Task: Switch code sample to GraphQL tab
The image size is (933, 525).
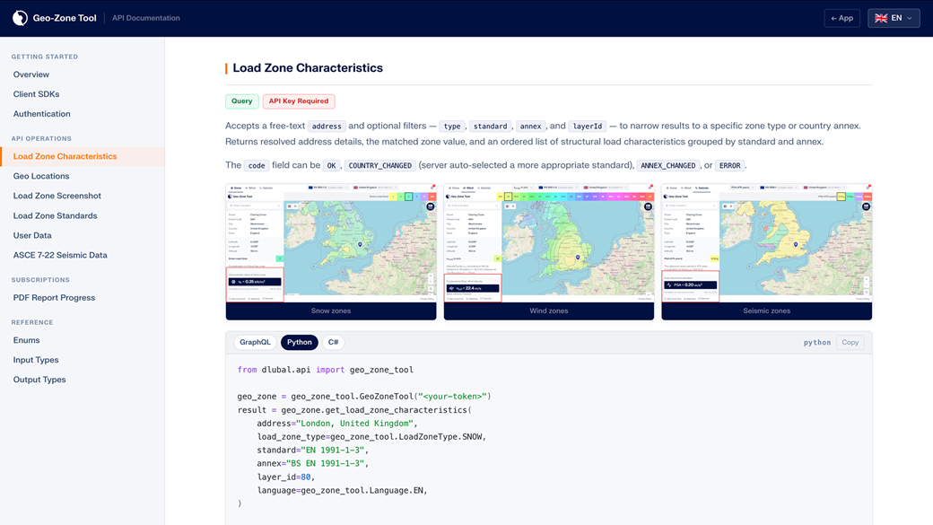Action: coord(255,342)
